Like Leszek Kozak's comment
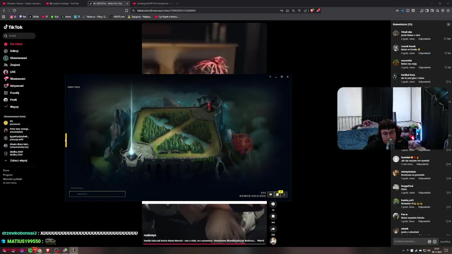The width and height of the screenshot is (452, 254). pos(446,53)
